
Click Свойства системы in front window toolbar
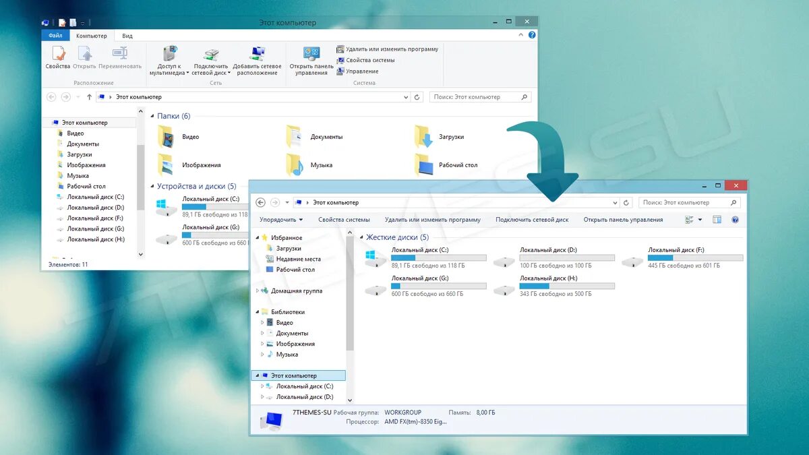tap(344, 220)
